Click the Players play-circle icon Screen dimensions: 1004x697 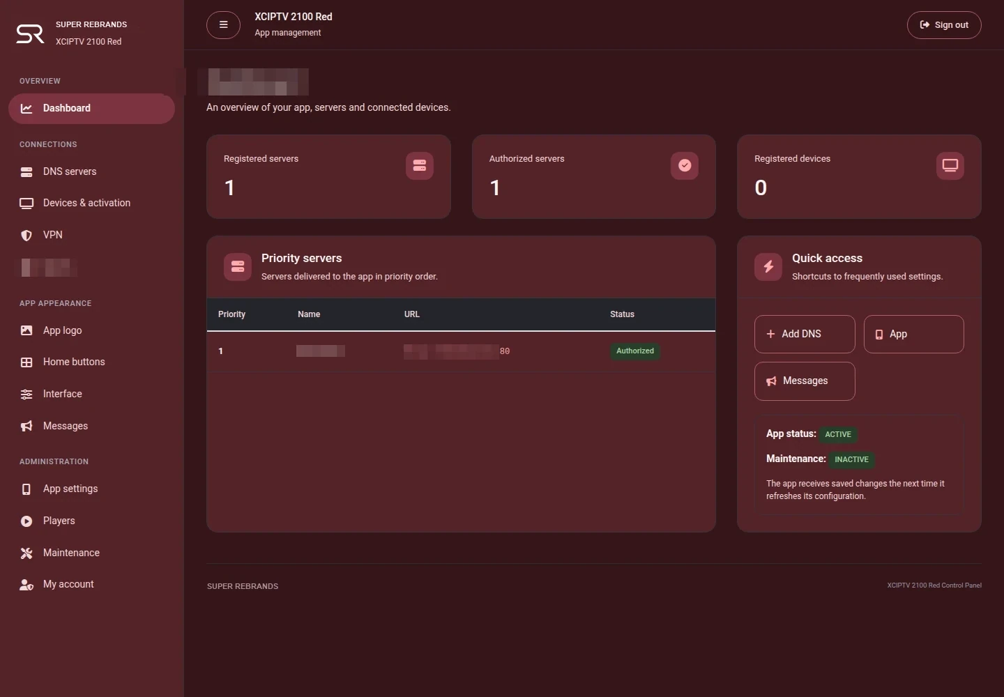[26, 521]
